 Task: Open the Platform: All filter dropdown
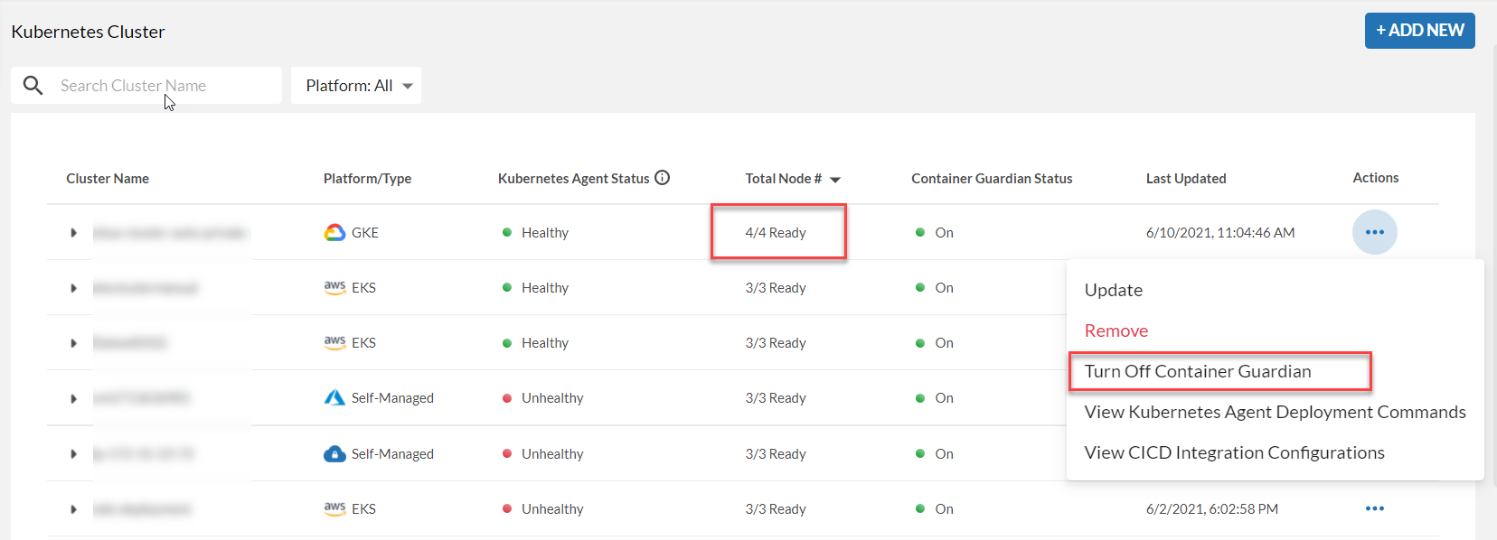coord(356,86)
